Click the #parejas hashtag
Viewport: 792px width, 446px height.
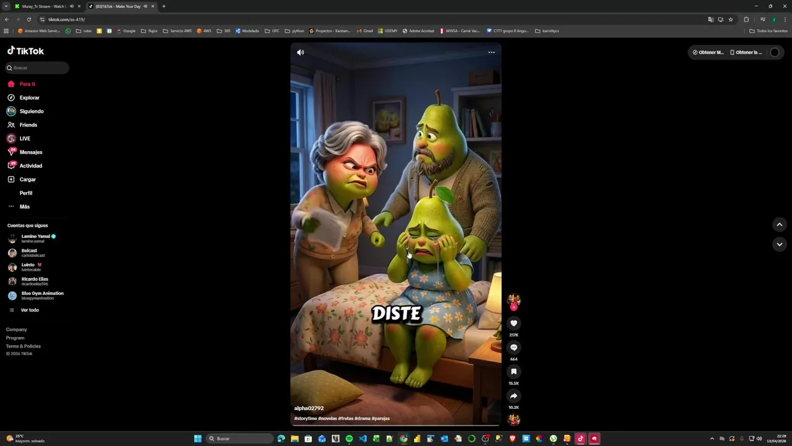(381, 418)
